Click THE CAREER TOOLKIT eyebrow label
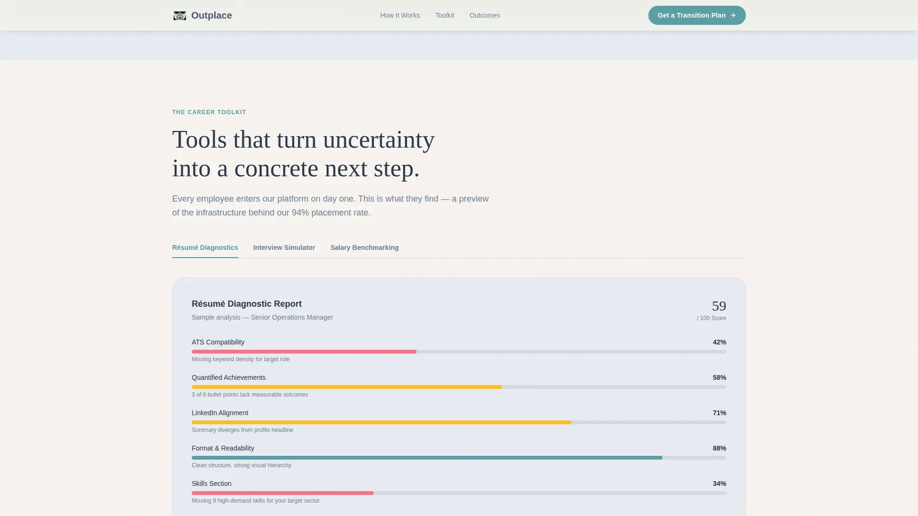Viewport: 918px width, 516px height. [209, 112]
